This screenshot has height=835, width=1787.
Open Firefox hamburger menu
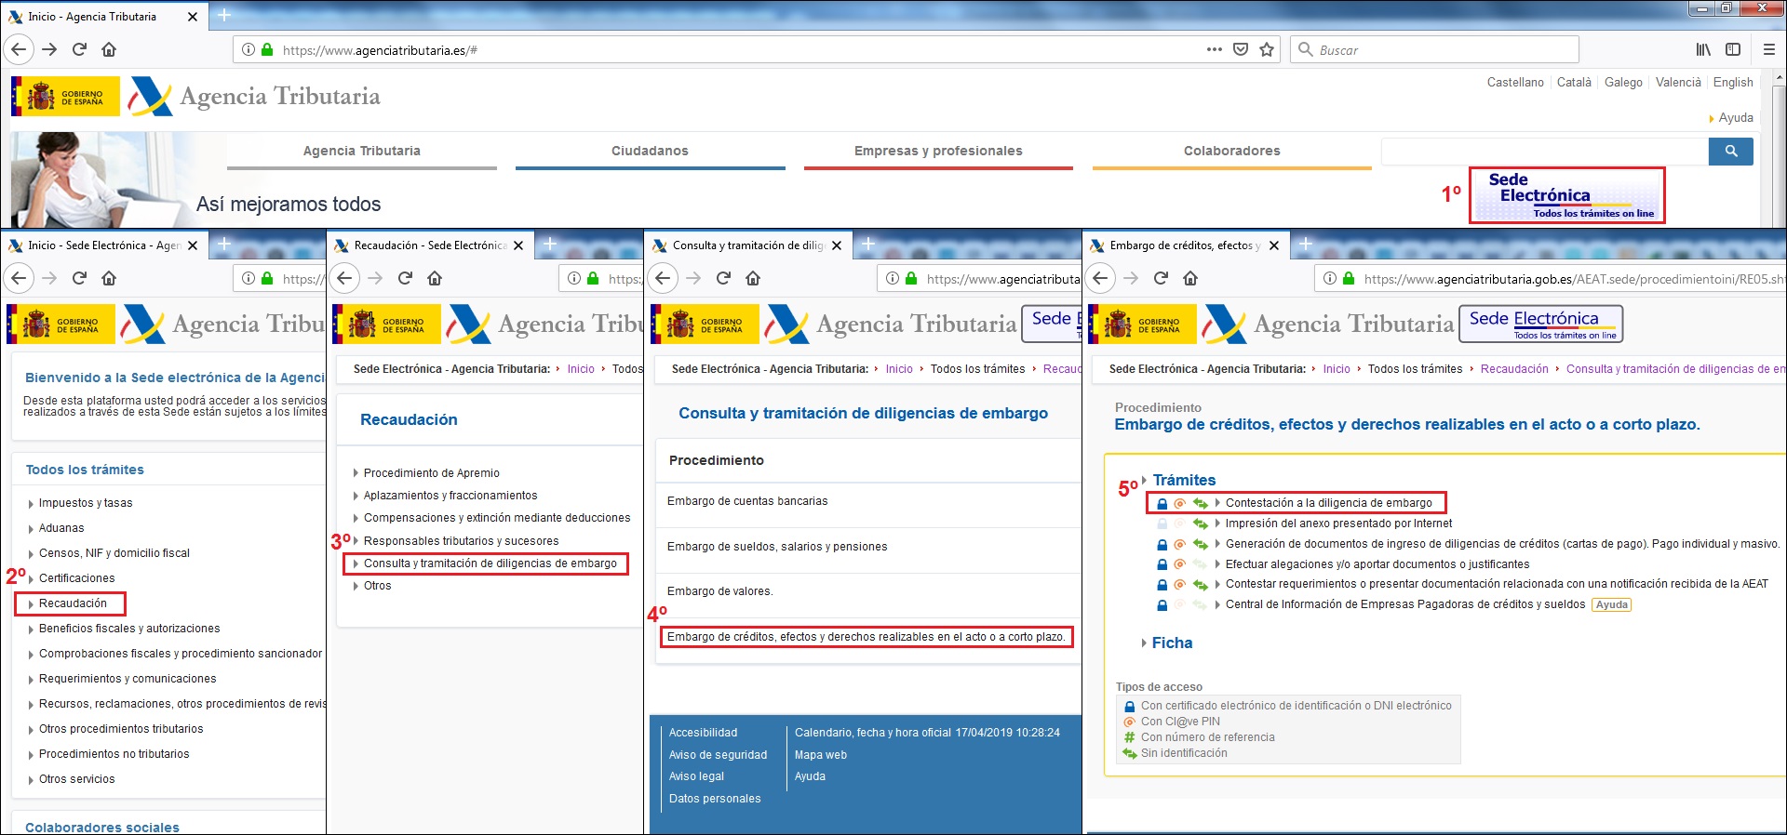[1769, 49]
